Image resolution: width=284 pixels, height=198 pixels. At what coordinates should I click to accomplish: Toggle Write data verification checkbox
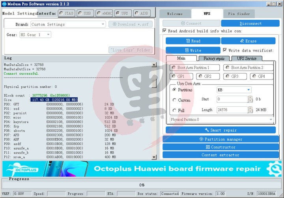click(225, 50)
